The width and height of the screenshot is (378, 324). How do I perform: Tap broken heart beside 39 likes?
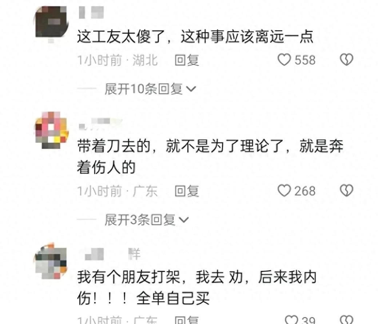346,320
